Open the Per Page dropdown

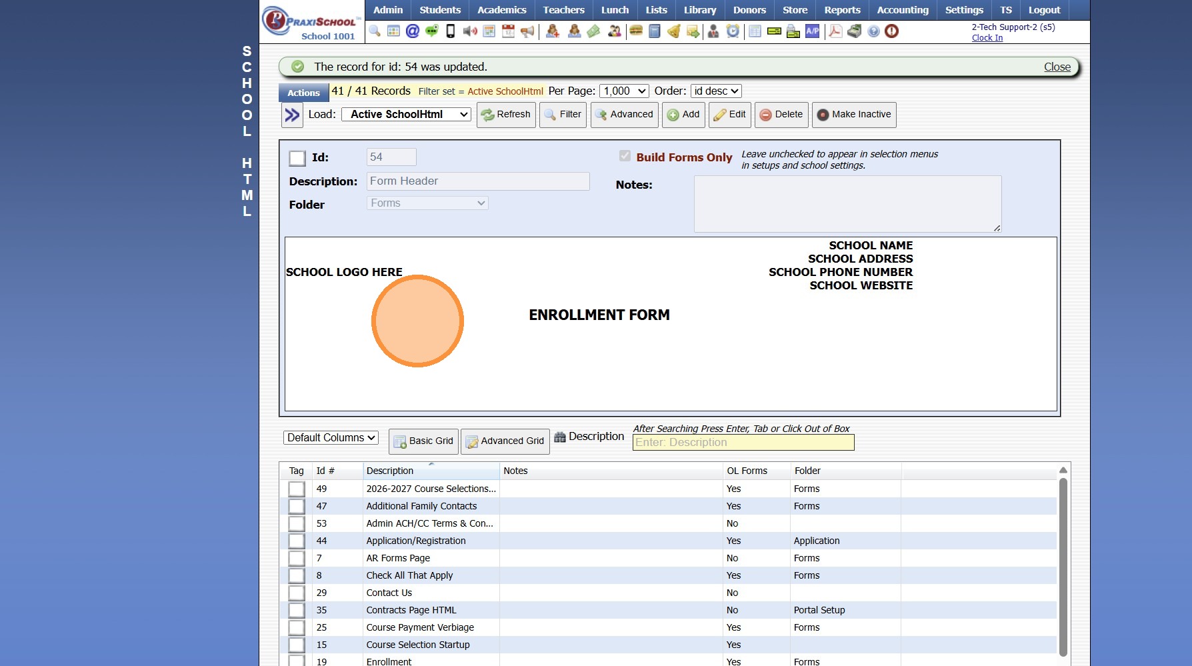pyautogui.click(x=624, y=91)
